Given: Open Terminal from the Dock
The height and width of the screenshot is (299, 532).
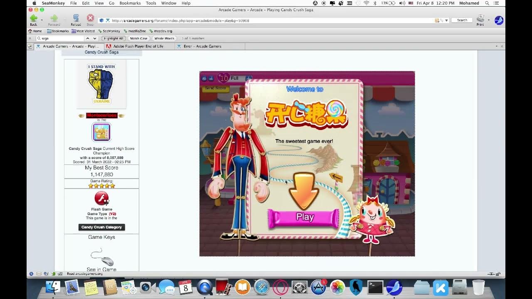Looking at the screenshot, I should point(375,287).
